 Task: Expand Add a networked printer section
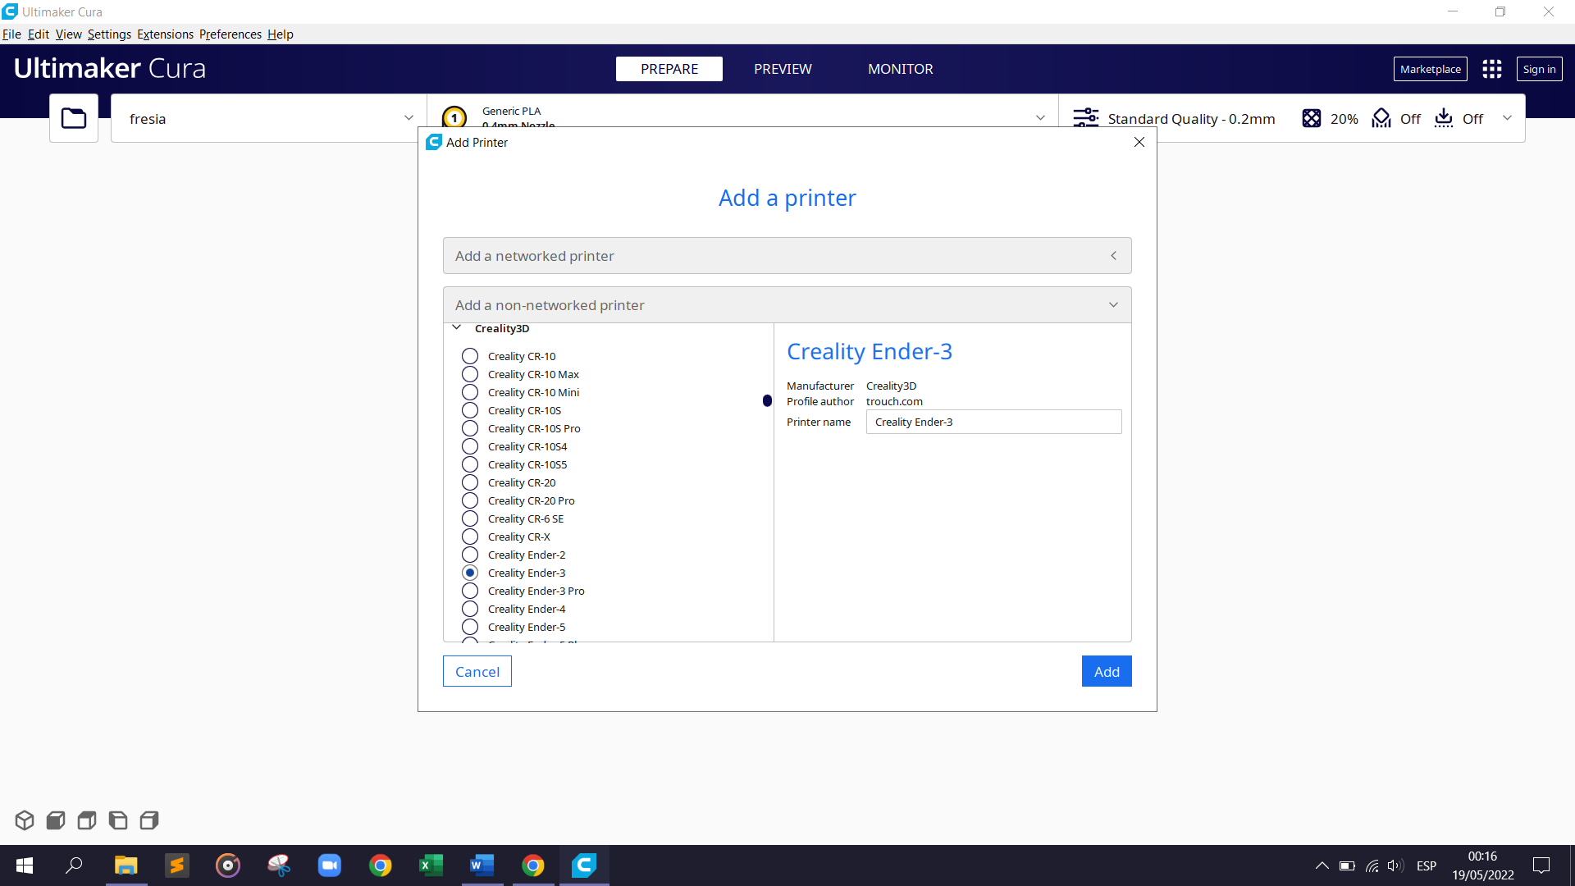click(x=787, y=255)
